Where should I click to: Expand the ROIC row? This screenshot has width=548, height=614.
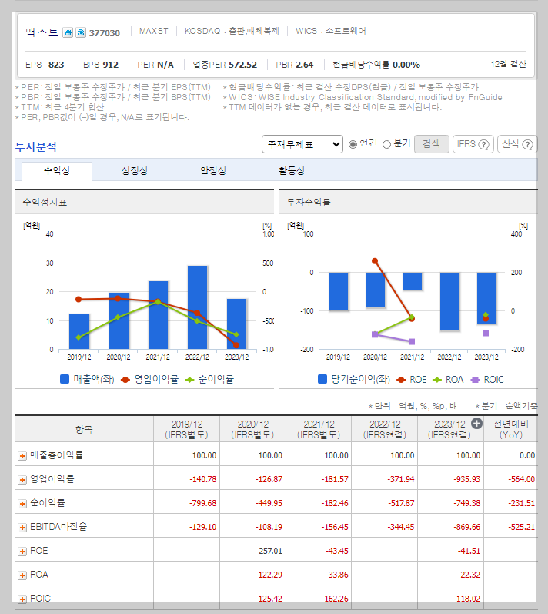tap(22, 599)
